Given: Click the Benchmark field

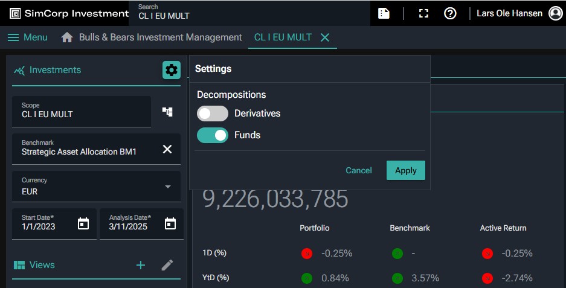Looking at the screenshot, I should click(x=97, y=149).
